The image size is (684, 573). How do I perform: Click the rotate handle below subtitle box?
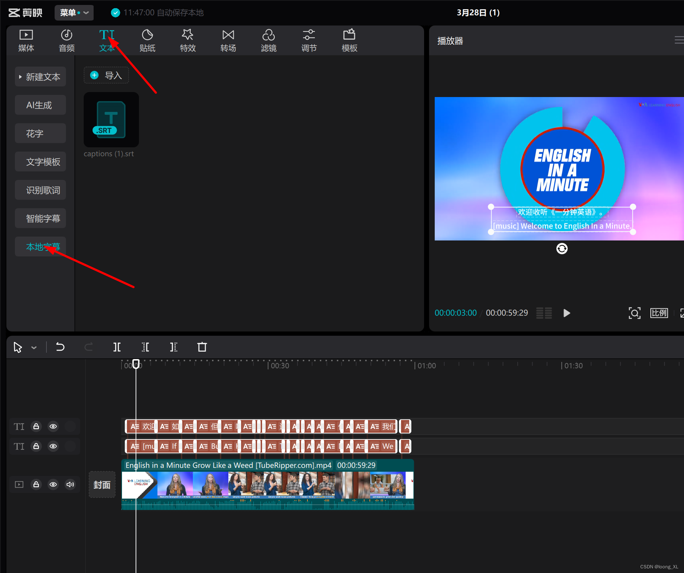[562, 249]
